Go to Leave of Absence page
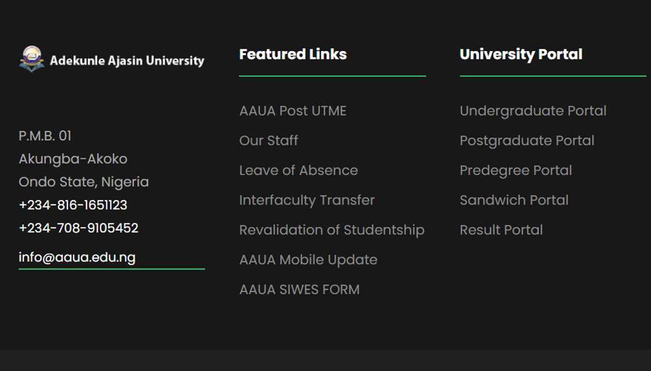Image resolution: width=651 pixels, height=371 pixels. tap(298, 171)
